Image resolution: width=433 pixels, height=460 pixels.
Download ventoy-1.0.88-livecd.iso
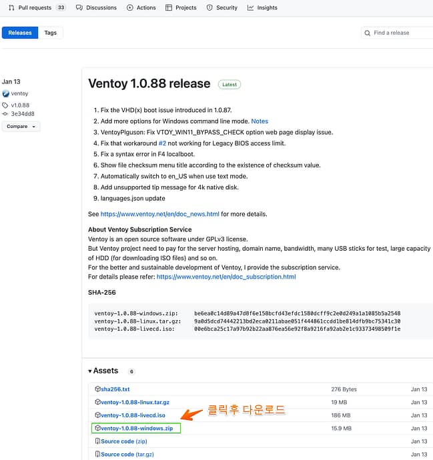click(133, 415)
